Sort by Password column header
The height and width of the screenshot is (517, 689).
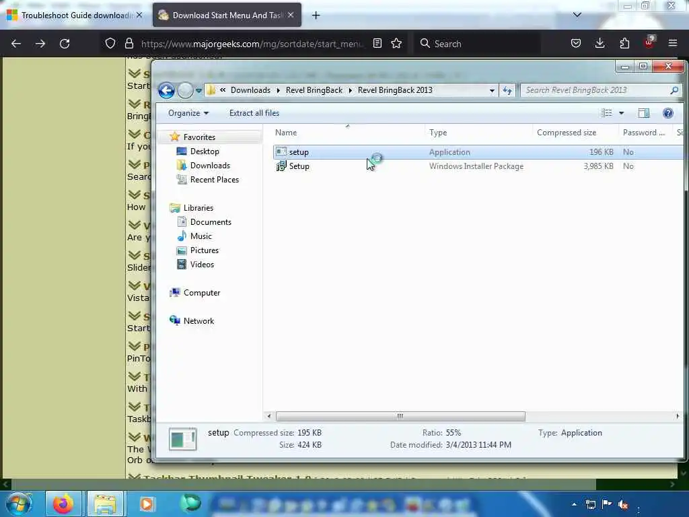[x=645, y=133]
